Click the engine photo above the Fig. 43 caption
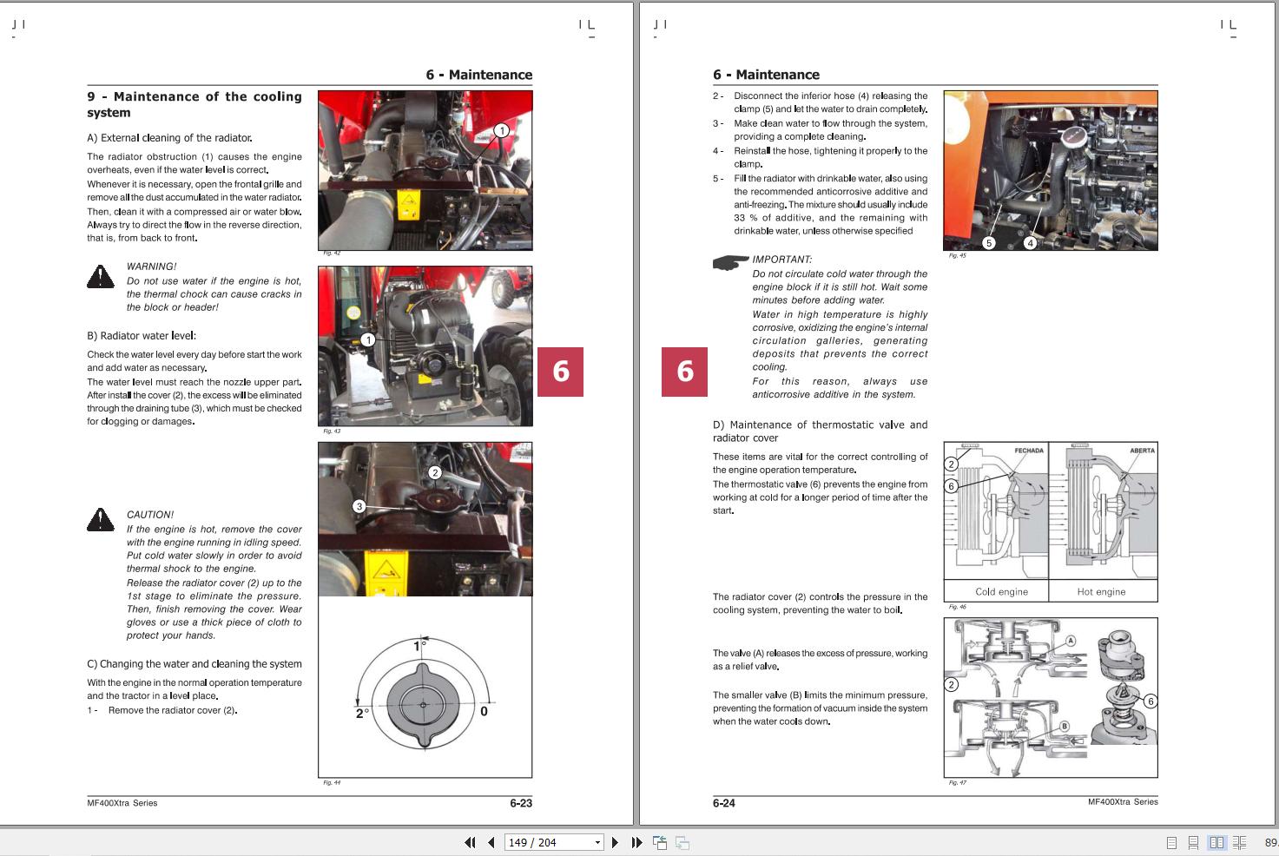The width and height of the screenshot is (1279, 856). click(425, 346)
